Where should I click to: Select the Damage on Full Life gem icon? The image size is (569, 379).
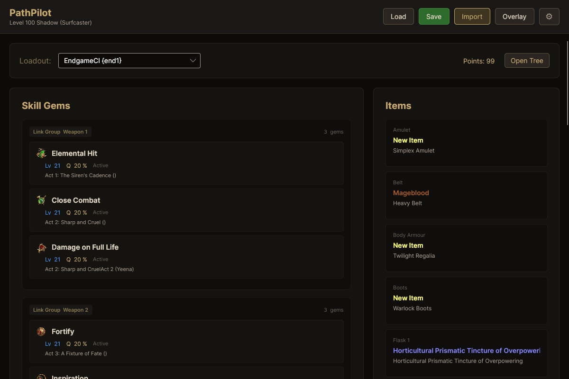41,246
